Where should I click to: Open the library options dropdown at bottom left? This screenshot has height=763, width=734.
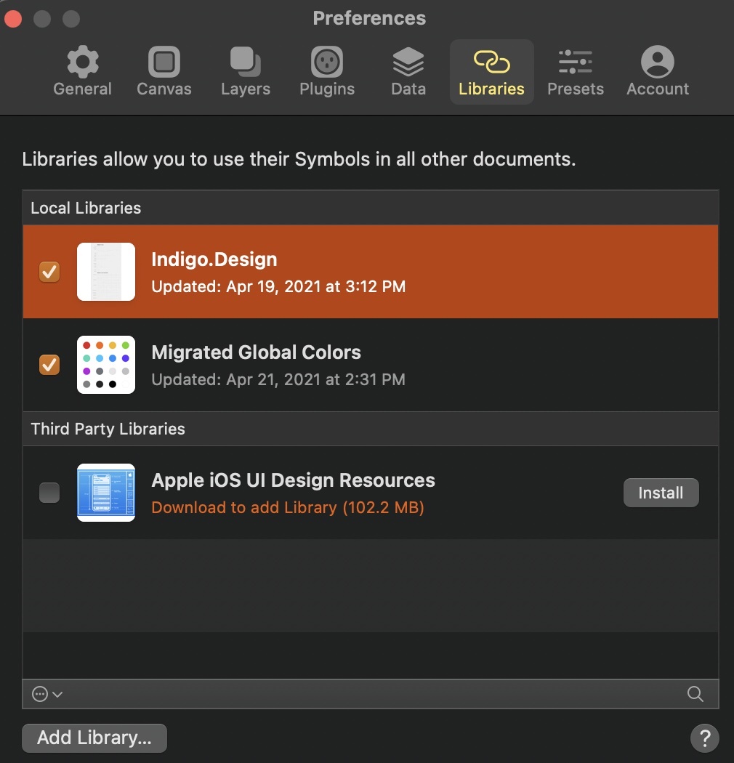(47, 694)
